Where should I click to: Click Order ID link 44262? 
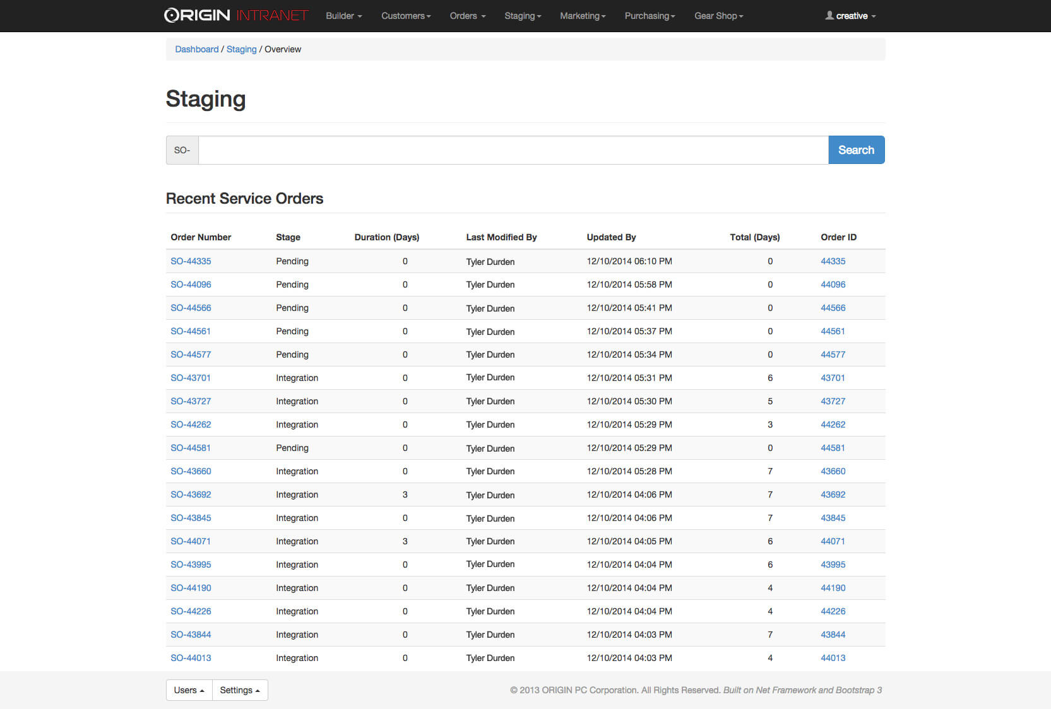point(833,425)
